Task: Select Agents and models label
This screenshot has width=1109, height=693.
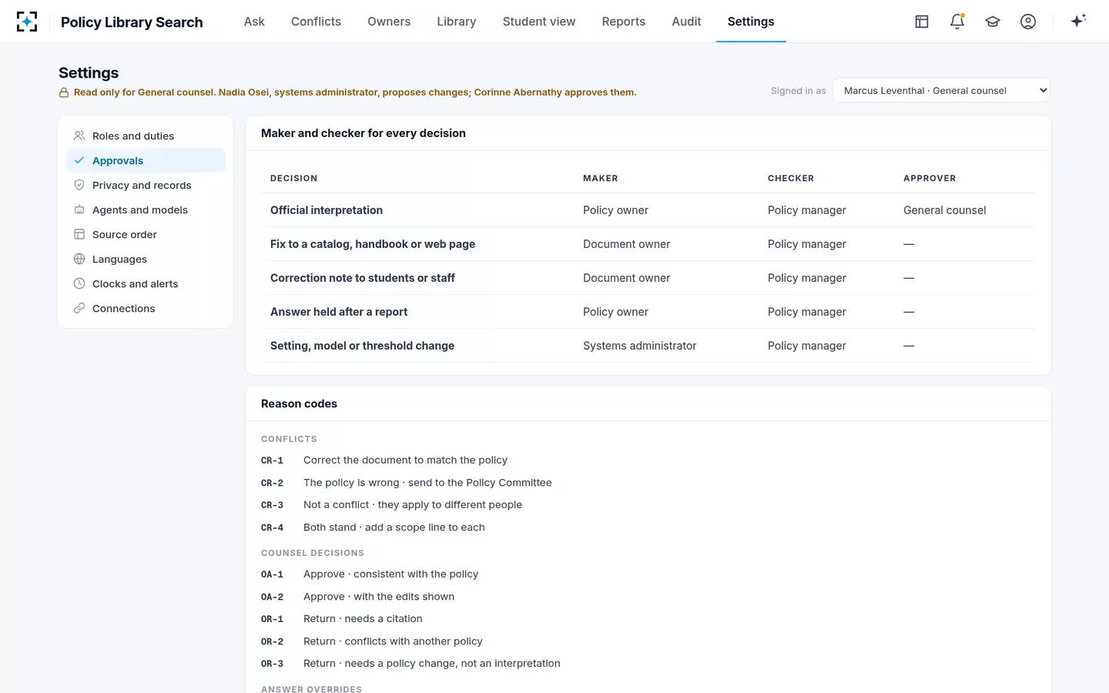Action: tap(140, 209)
